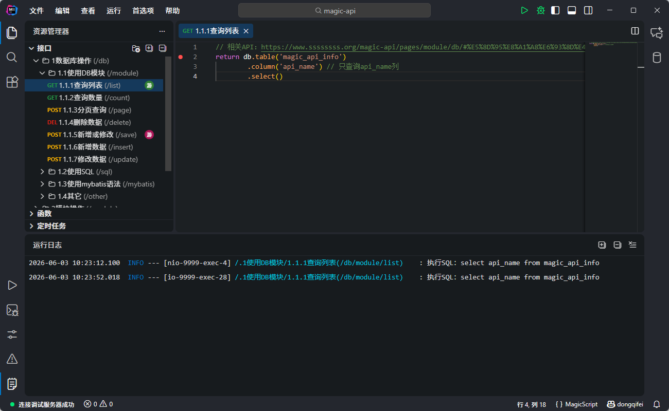Open the 文件 menu
Image resolution: width=669 pixels, height=411 pixels.
pyautogui.click(x=37, y=11)
